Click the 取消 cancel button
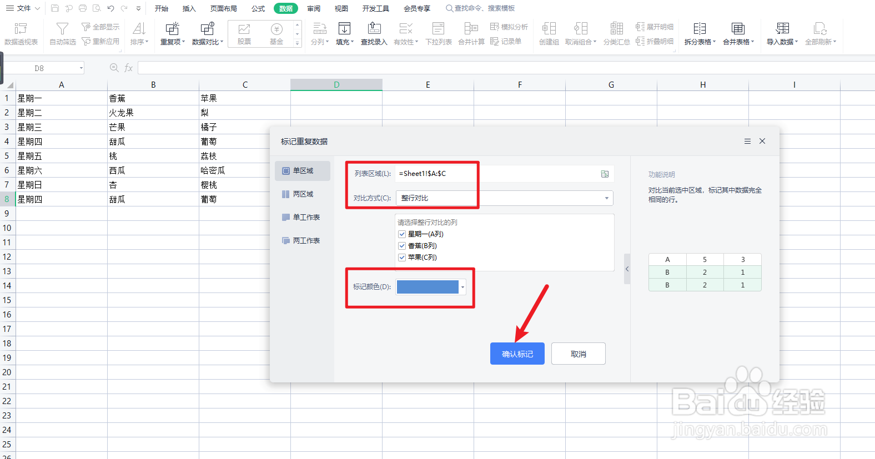This screenshot has width=875, height=459. click(x=579, y=354)
